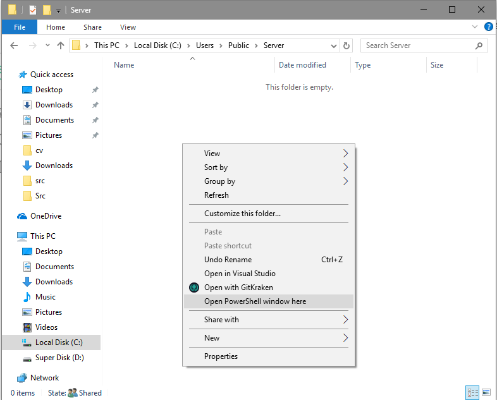
Task: Select Open PowerShell window here
Action: (x=255, y=301)
